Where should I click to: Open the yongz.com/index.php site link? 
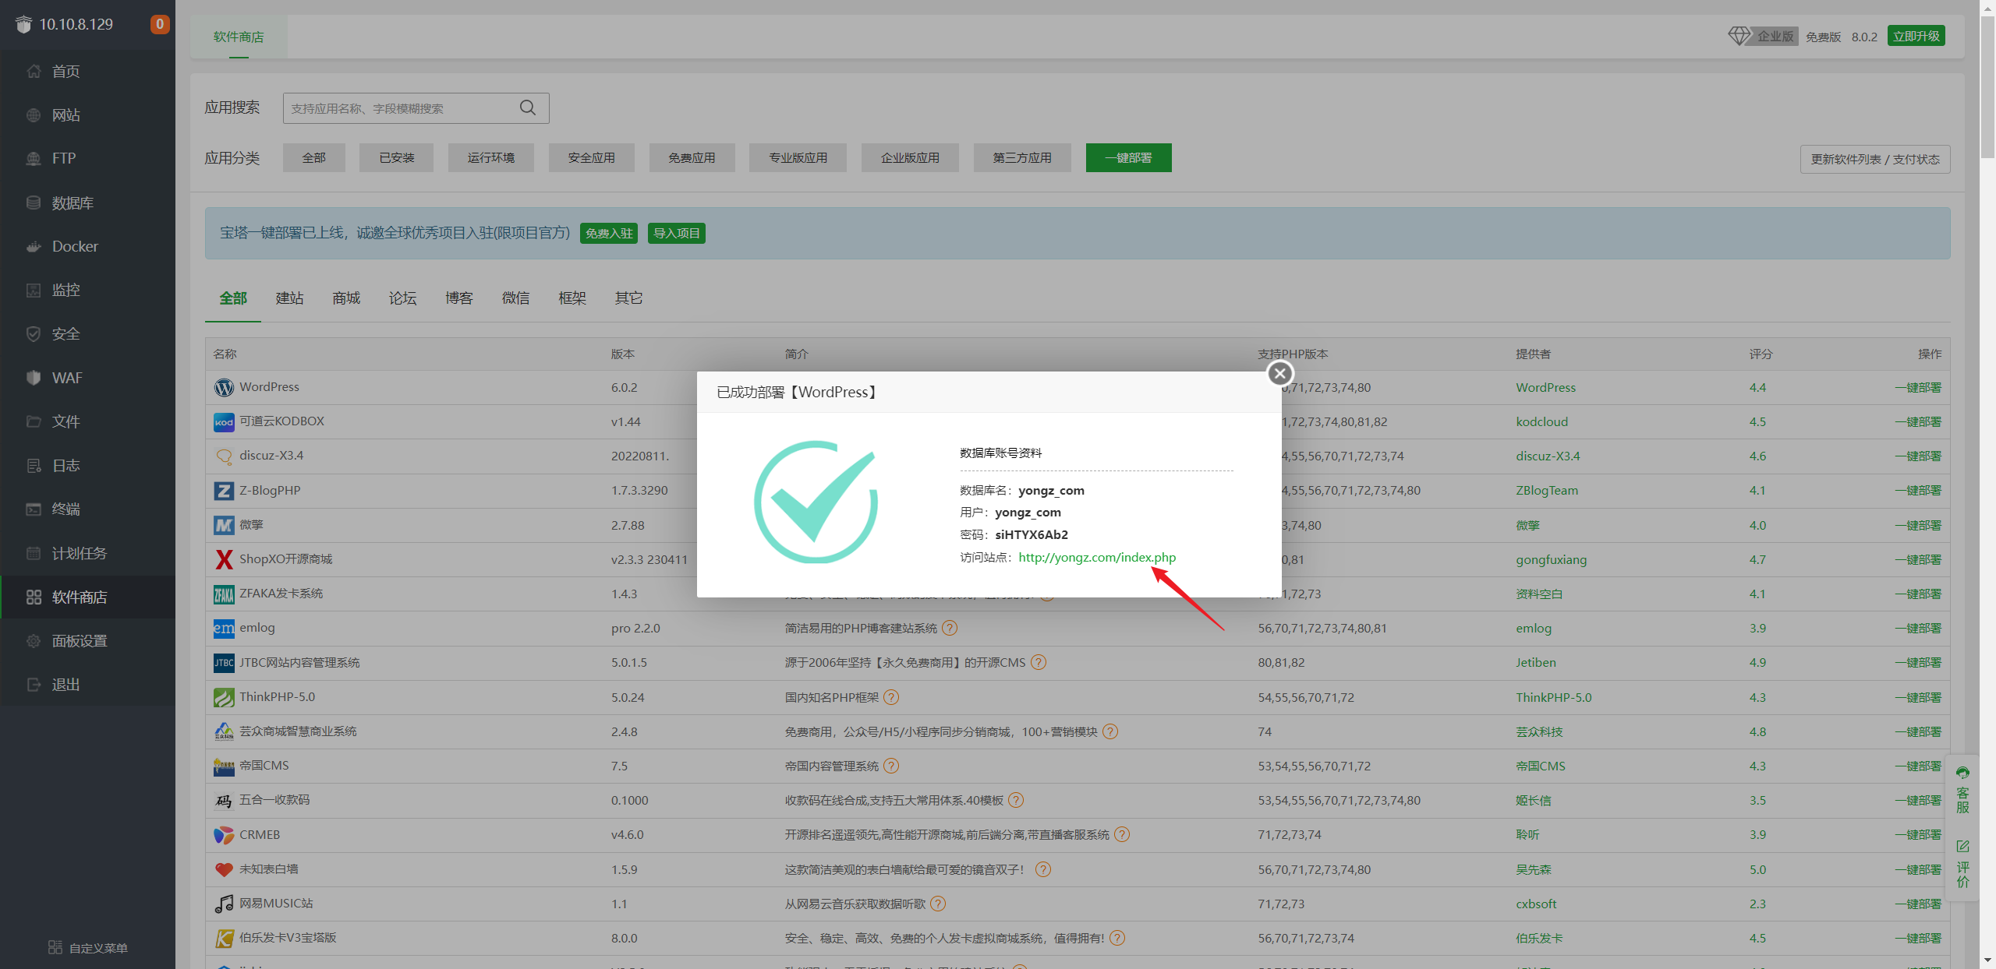1097,558
